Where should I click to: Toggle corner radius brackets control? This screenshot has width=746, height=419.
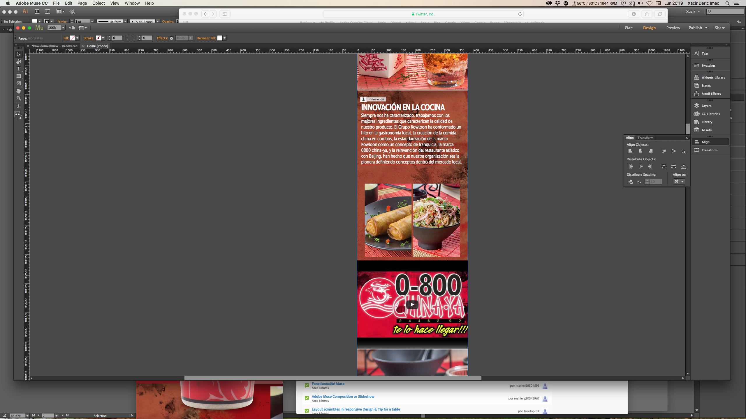[131, 38]
